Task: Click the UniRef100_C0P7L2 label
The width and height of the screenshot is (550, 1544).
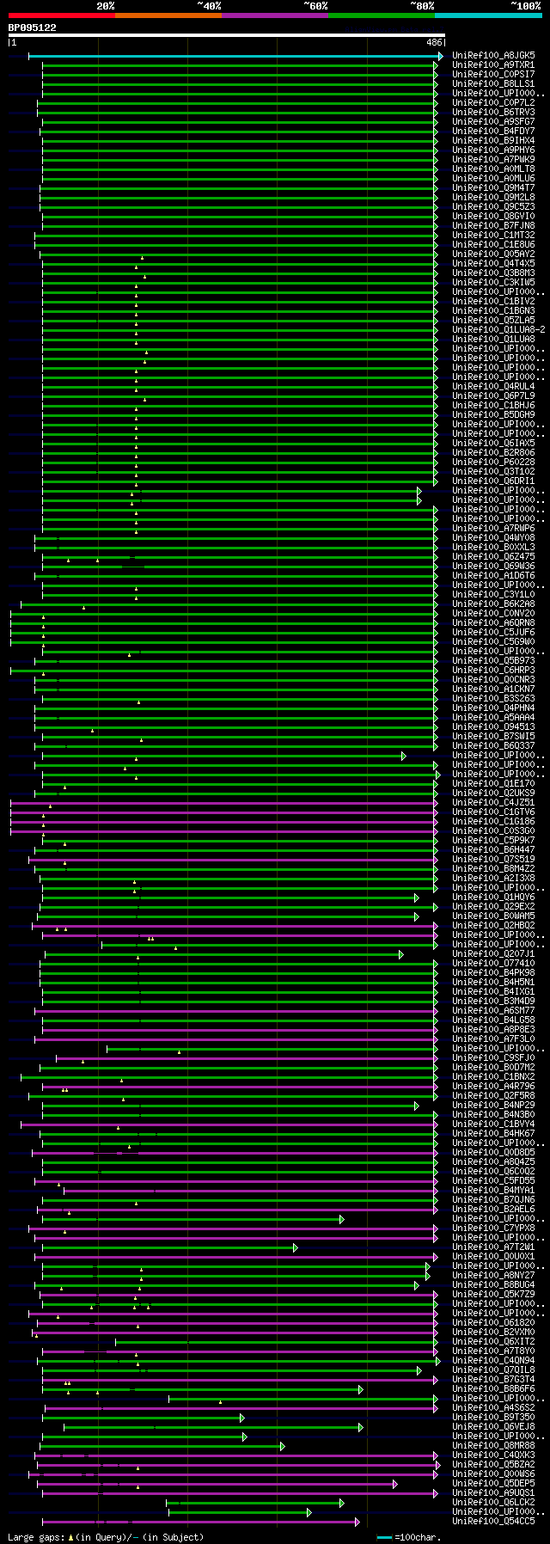Action: 493,103
